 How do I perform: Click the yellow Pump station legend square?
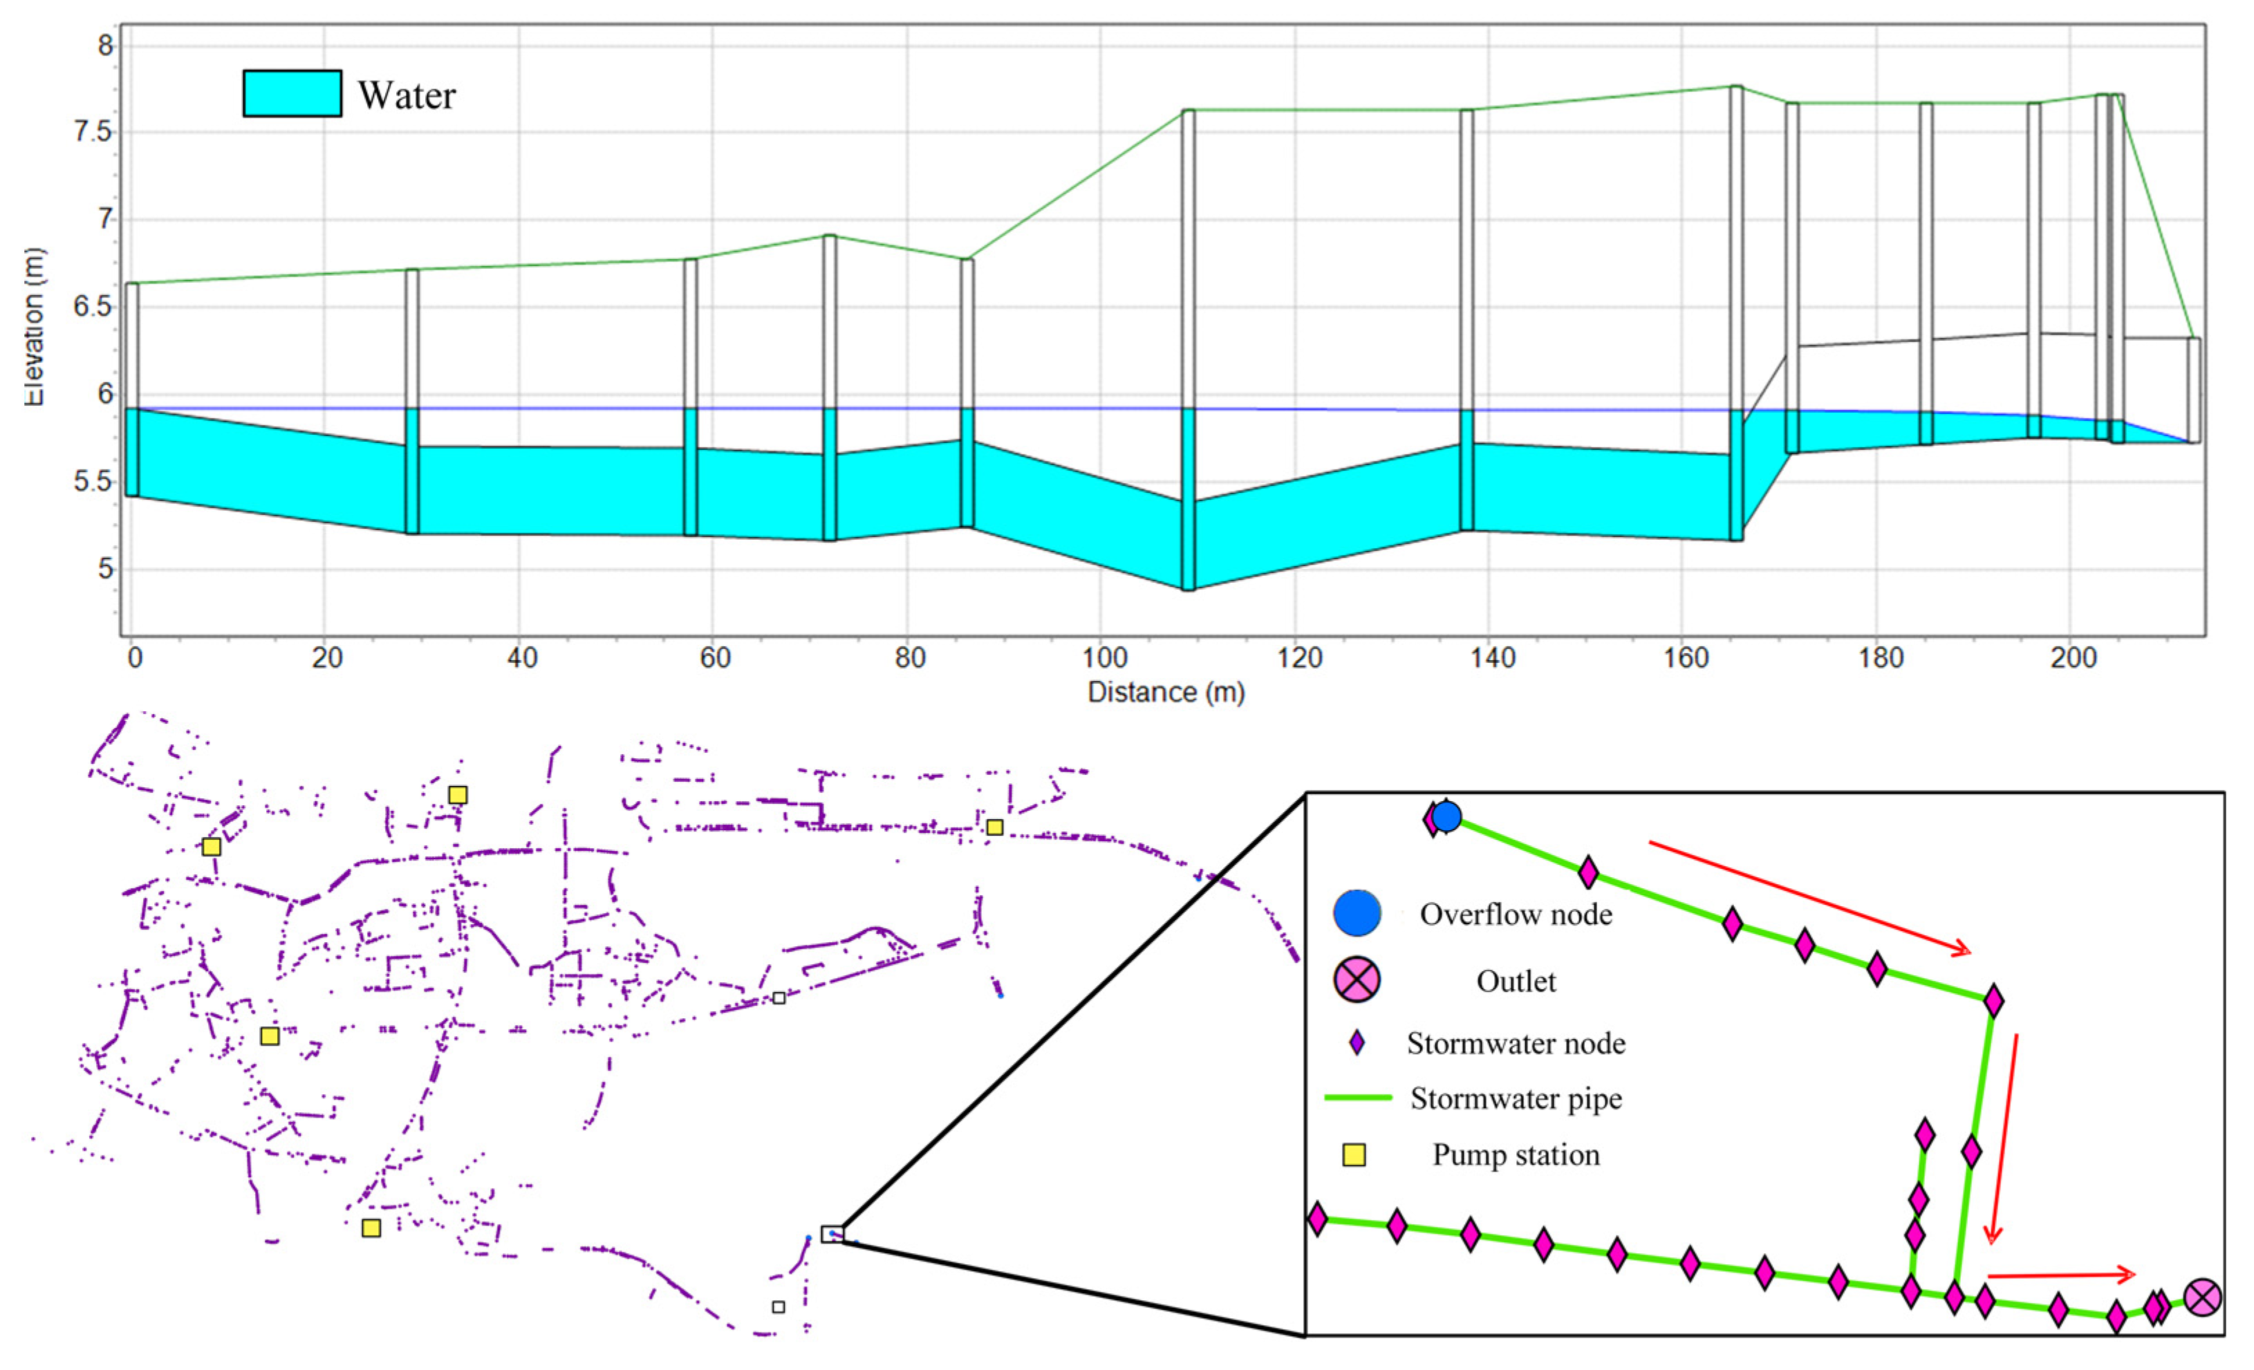pyautogui.click(x=1354, y=1154)
